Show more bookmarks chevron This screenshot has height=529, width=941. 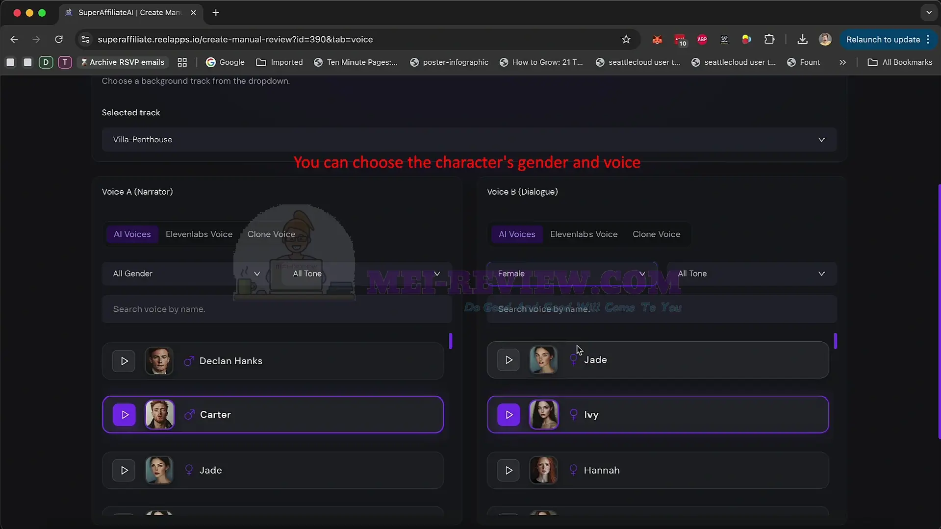coord(842,62)
